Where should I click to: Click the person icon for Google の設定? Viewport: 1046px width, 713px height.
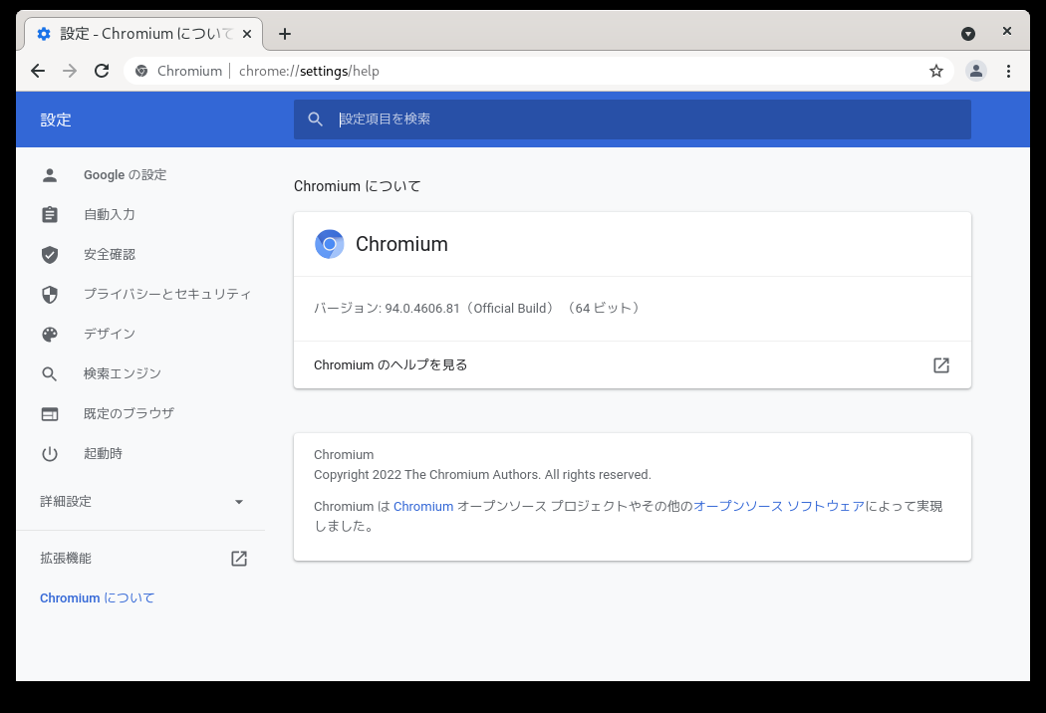50,174
